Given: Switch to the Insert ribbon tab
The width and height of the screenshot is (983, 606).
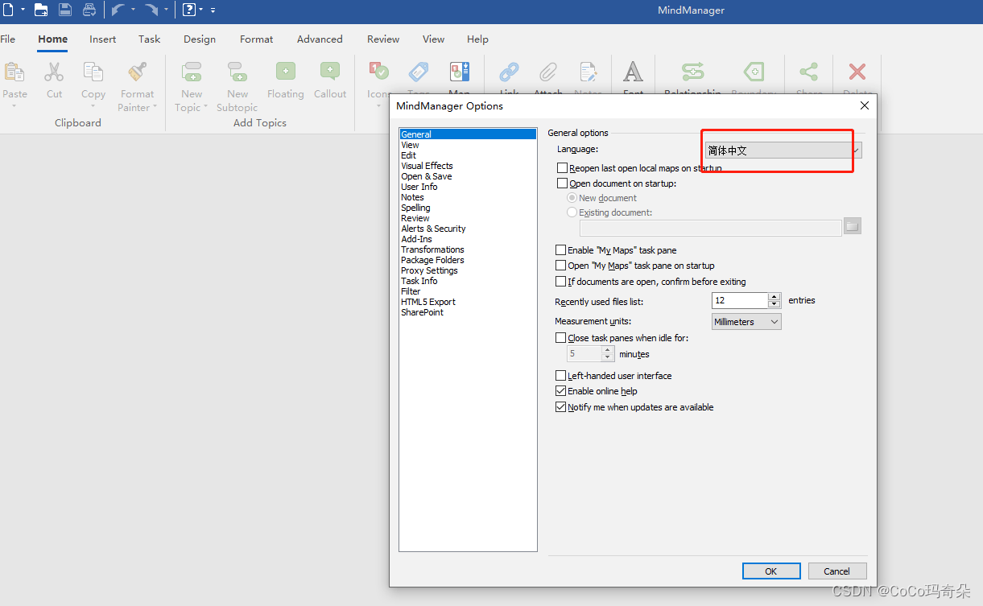Looking at the screenshot, I should point(103,39).
